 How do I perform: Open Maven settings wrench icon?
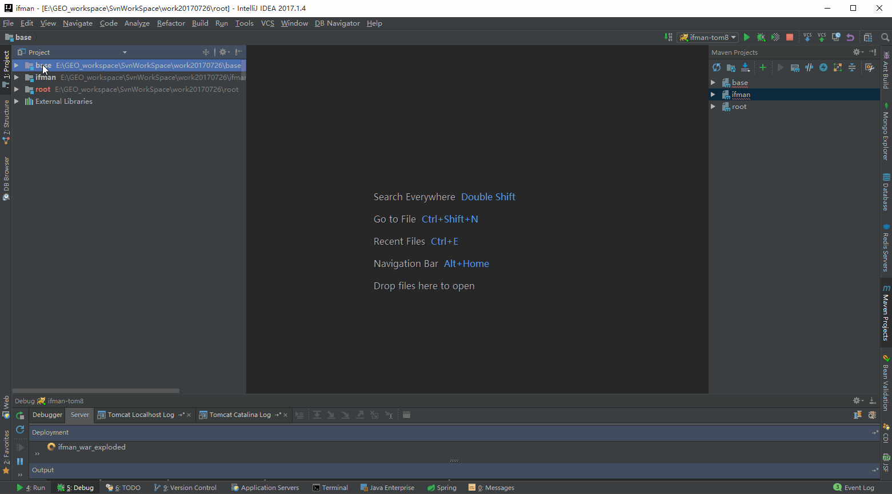(870, 67)
